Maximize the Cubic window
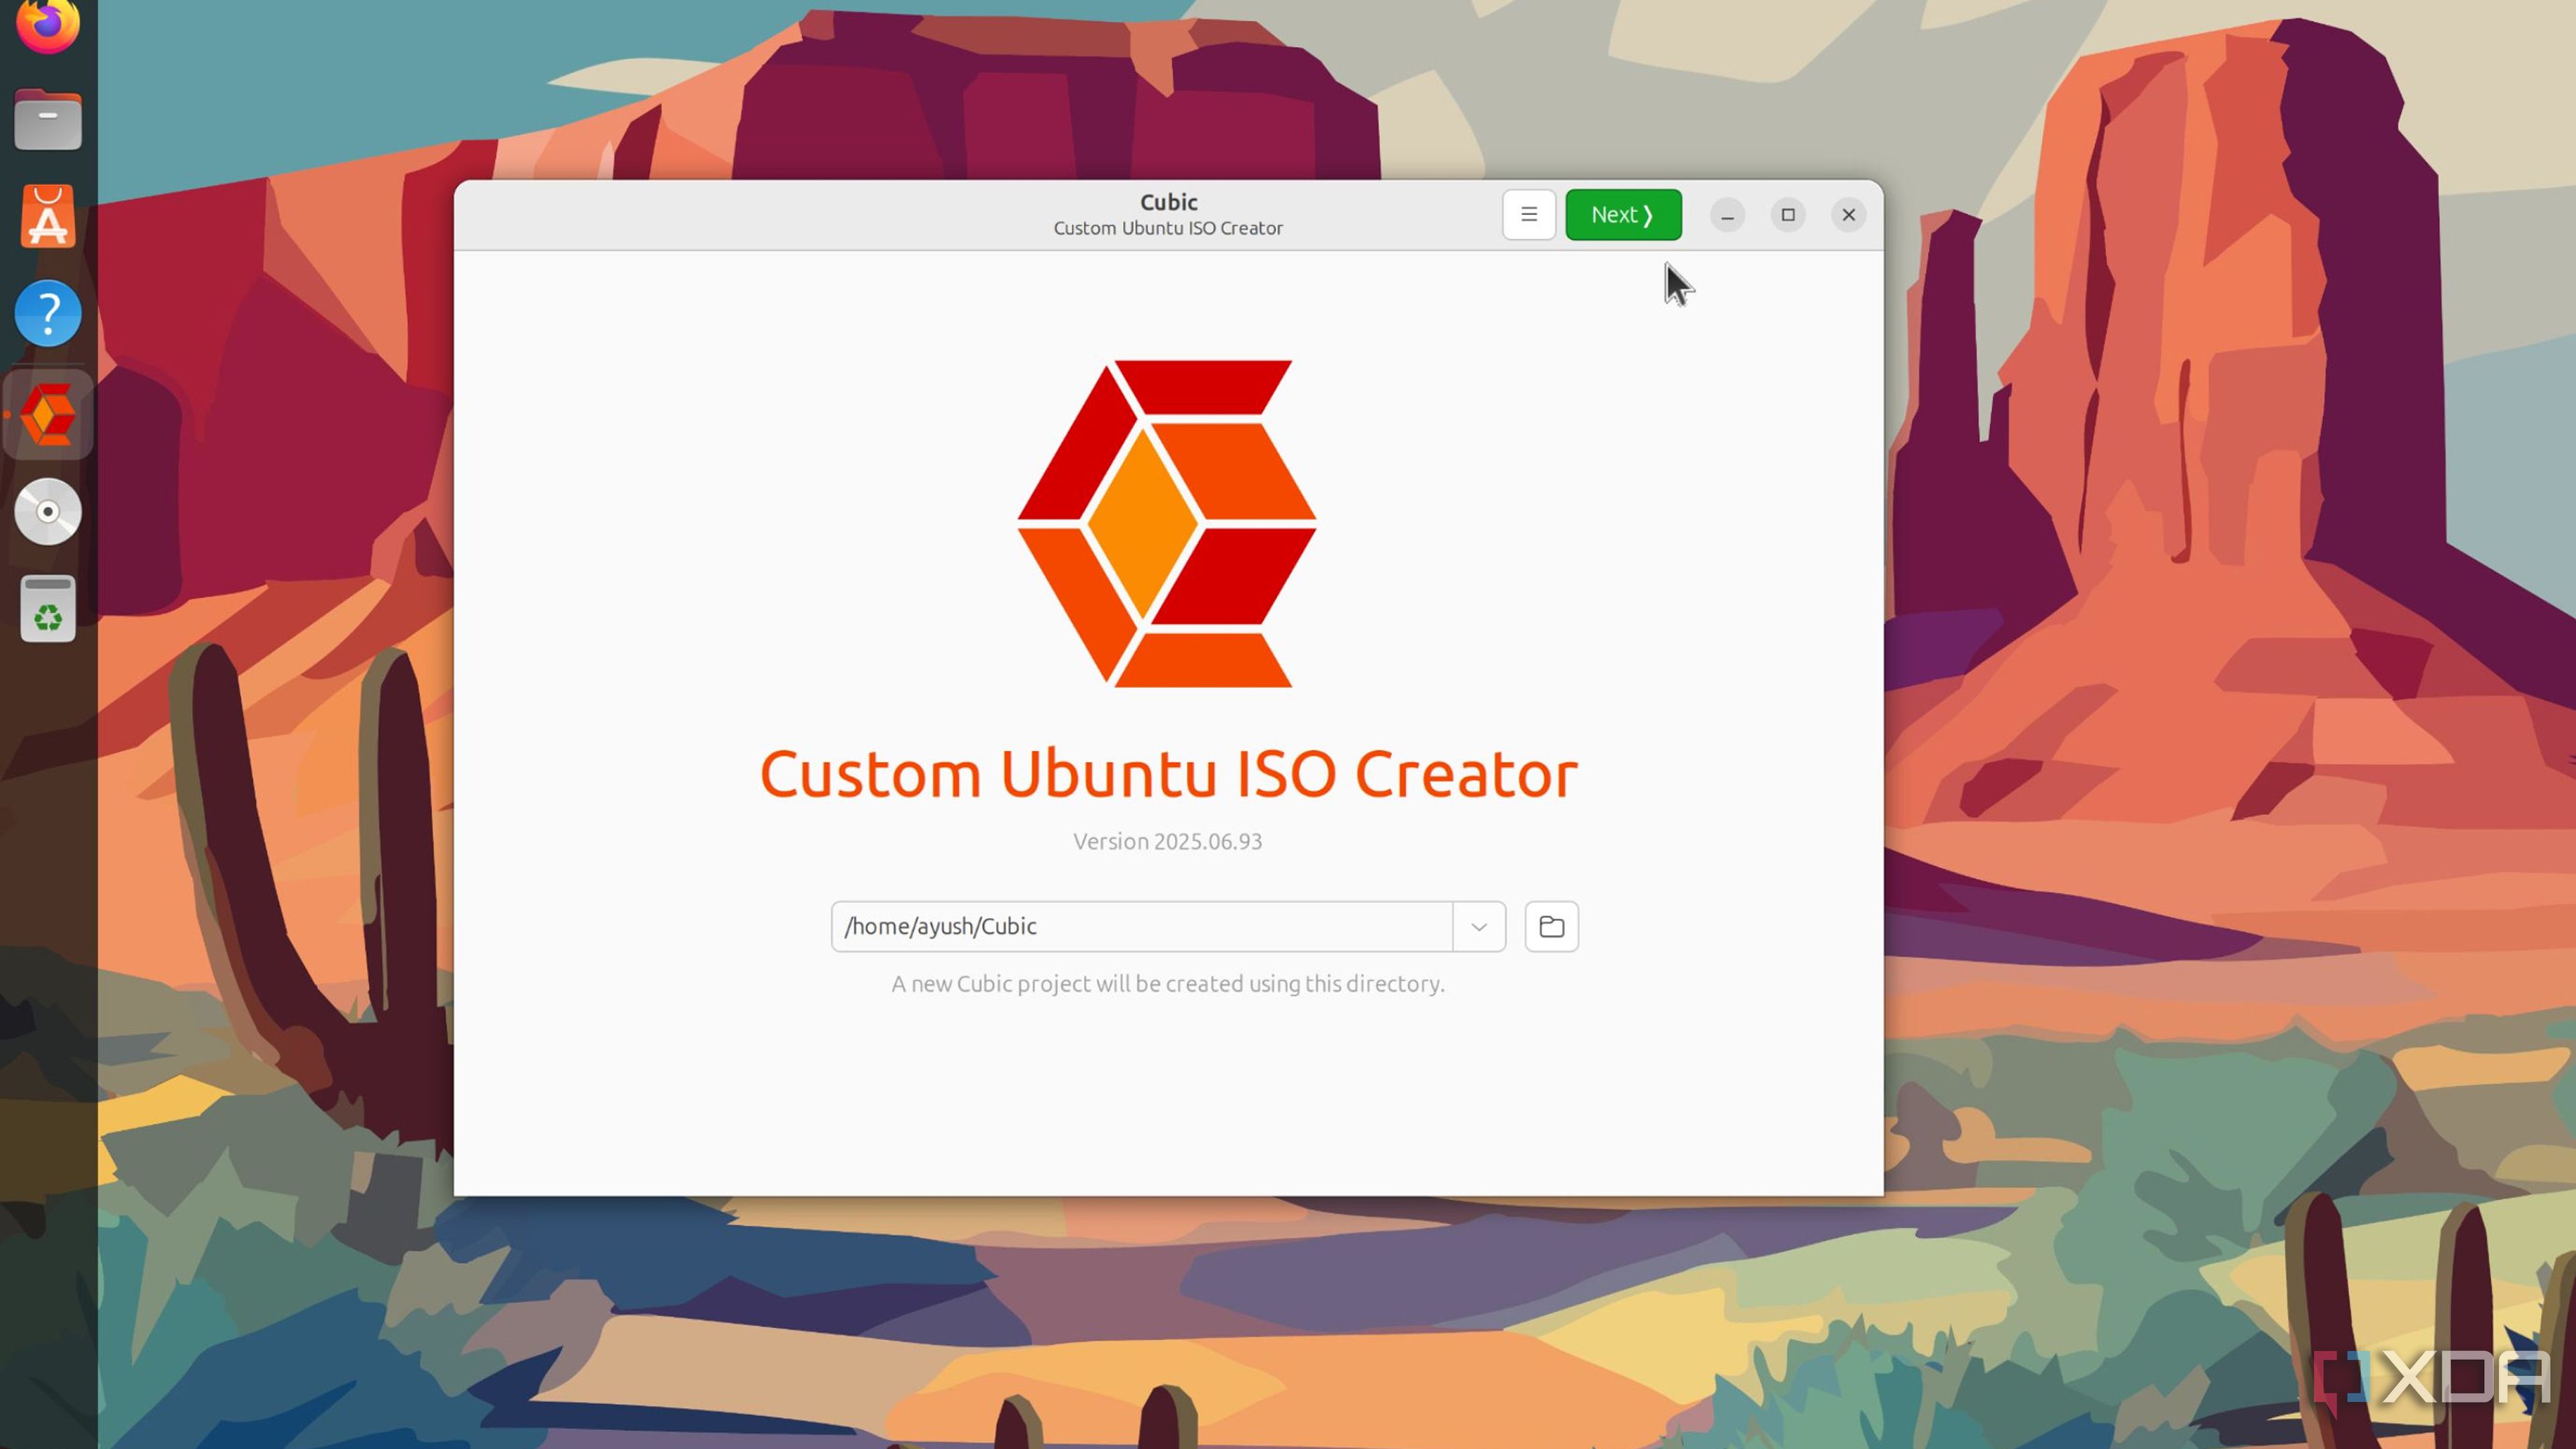This screenshot has width=2576, height=1449. tap(1787, 215)
